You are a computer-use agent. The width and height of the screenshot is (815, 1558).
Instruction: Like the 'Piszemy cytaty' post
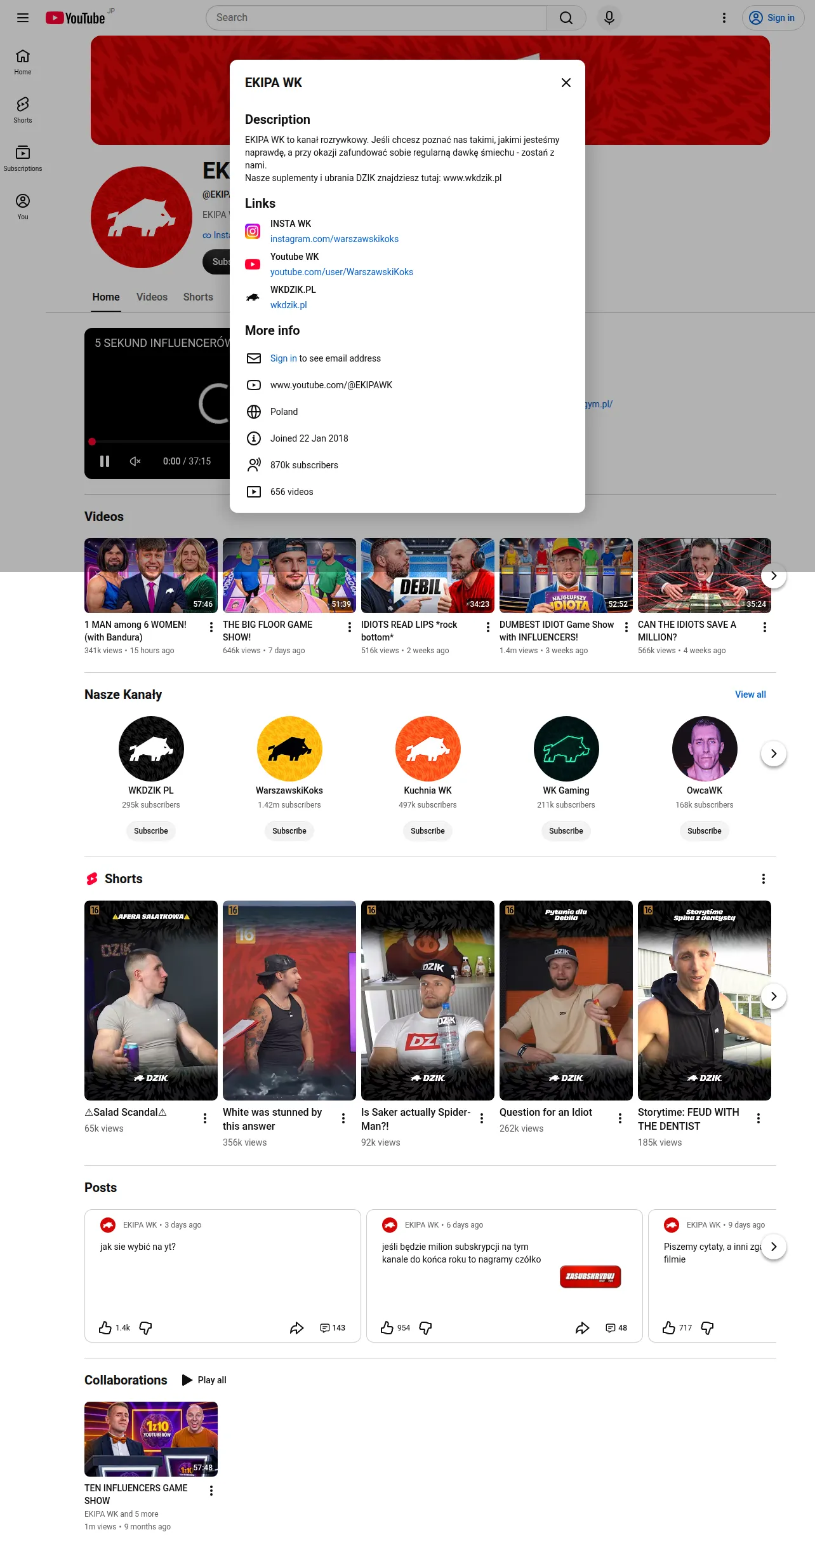coord(669,1327)
